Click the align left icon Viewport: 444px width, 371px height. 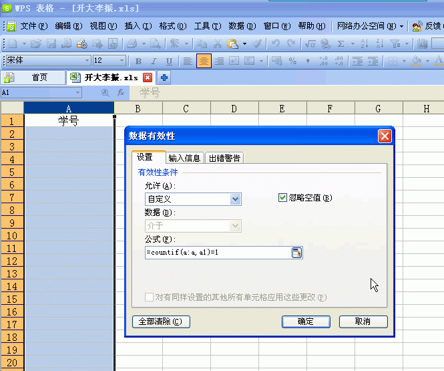(x=188, y=61)
